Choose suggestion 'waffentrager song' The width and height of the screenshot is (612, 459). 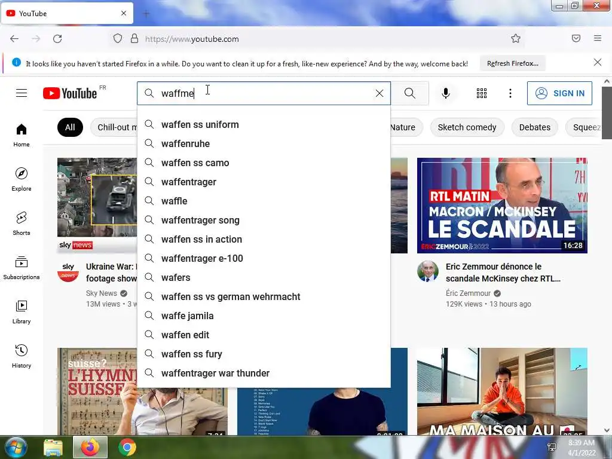[264, 220]
